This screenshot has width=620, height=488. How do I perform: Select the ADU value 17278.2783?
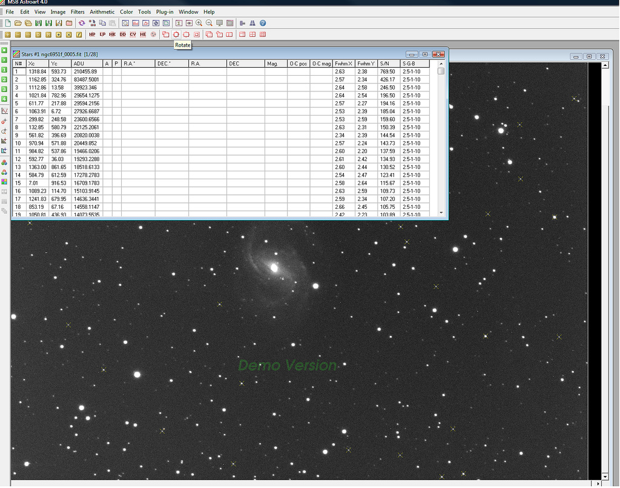point(87,175)
